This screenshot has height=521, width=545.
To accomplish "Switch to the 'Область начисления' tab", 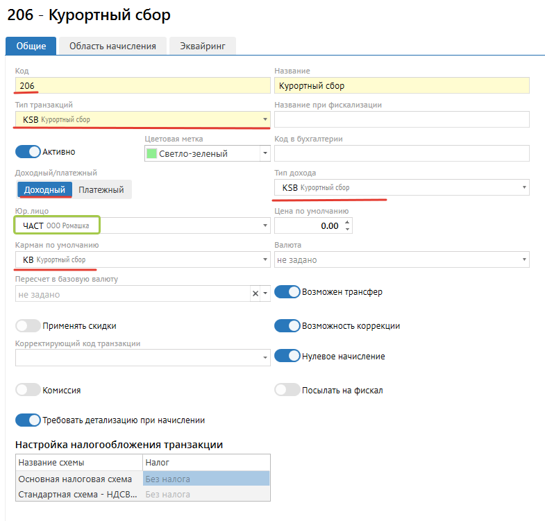I will pyautogui.click(x=112, y=46).
